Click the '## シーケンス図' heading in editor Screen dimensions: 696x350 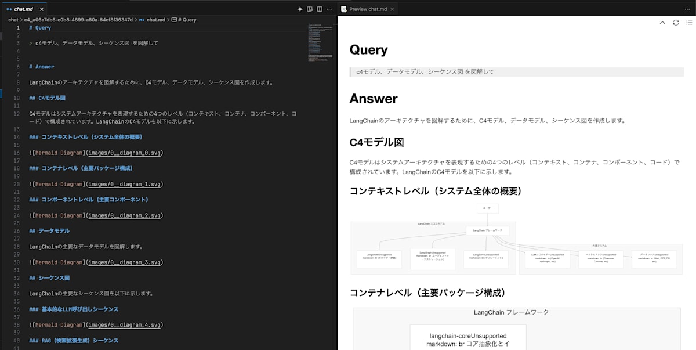coord(49,278)
